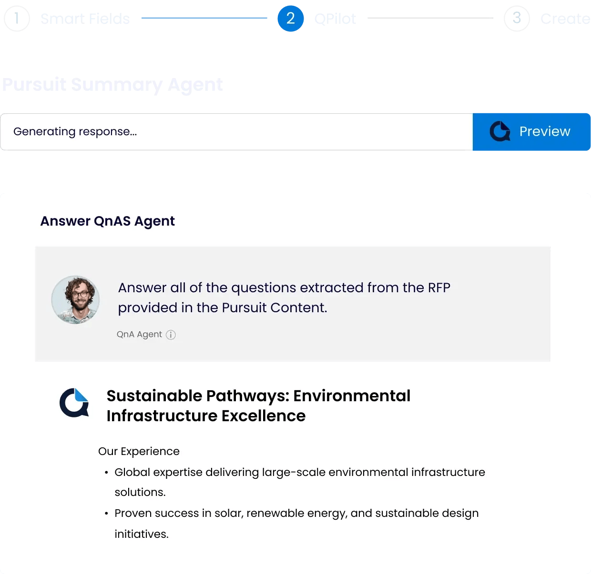The width and height of the screenshot is (591, 574).
Task: Click the step 3 circle icon
Action: 517,19
